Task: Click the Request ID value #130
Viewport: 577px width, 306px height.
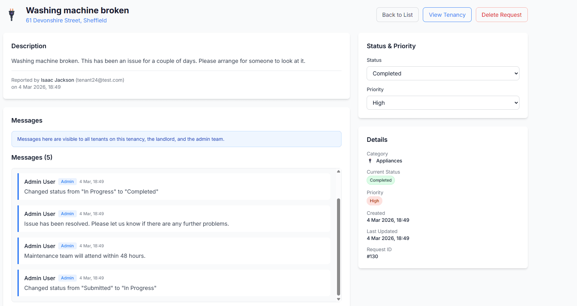Action: click(372, 256)
